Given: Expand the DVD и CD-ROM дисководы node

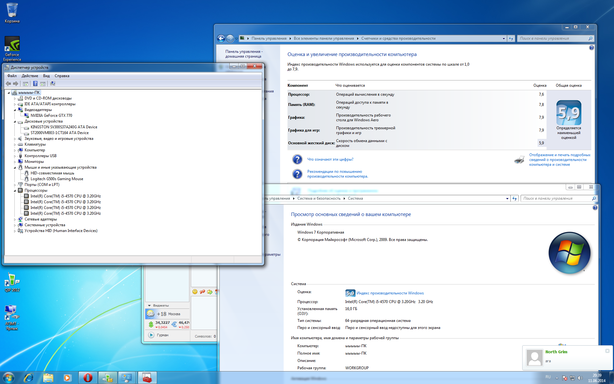Looking at the screenshot, I should [15, 99].
